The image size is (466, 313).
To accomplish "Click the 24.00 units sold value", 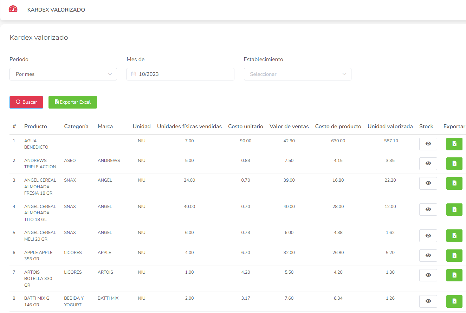I will coord(189,180).
